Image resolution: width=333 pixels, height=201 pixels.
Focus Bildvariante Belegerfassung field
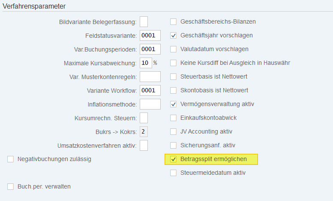click(x=144, y=21)
